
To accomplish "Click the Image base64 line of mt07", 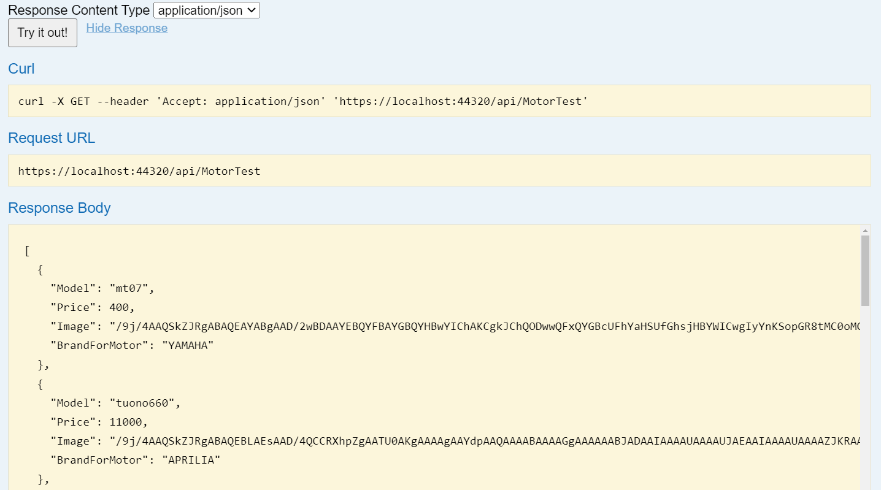I will 455,326.
